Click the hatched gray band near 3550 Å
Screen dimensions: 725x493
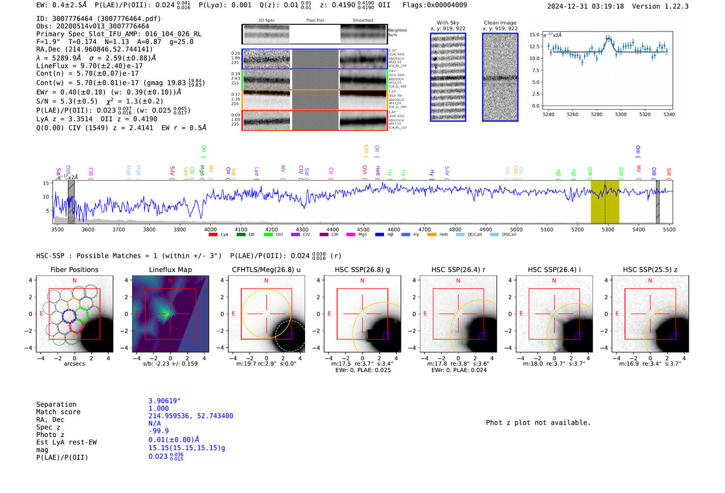tap(71, 202)
